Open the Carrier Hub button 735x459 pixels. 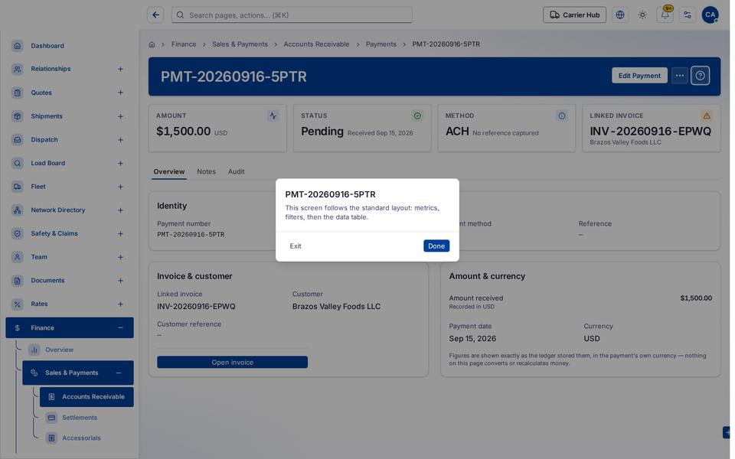pos(574,15)
